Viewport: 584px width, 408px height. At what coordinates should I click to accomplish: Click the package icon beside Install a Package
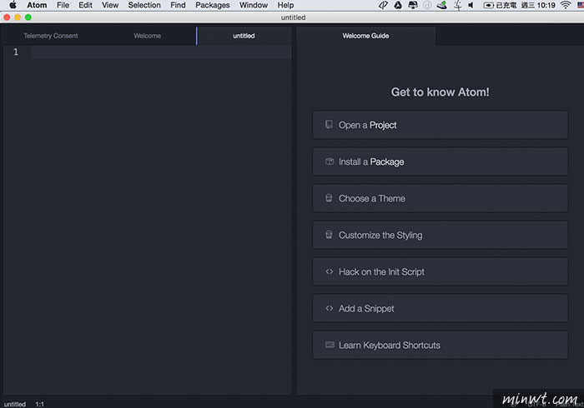point(330,162)
